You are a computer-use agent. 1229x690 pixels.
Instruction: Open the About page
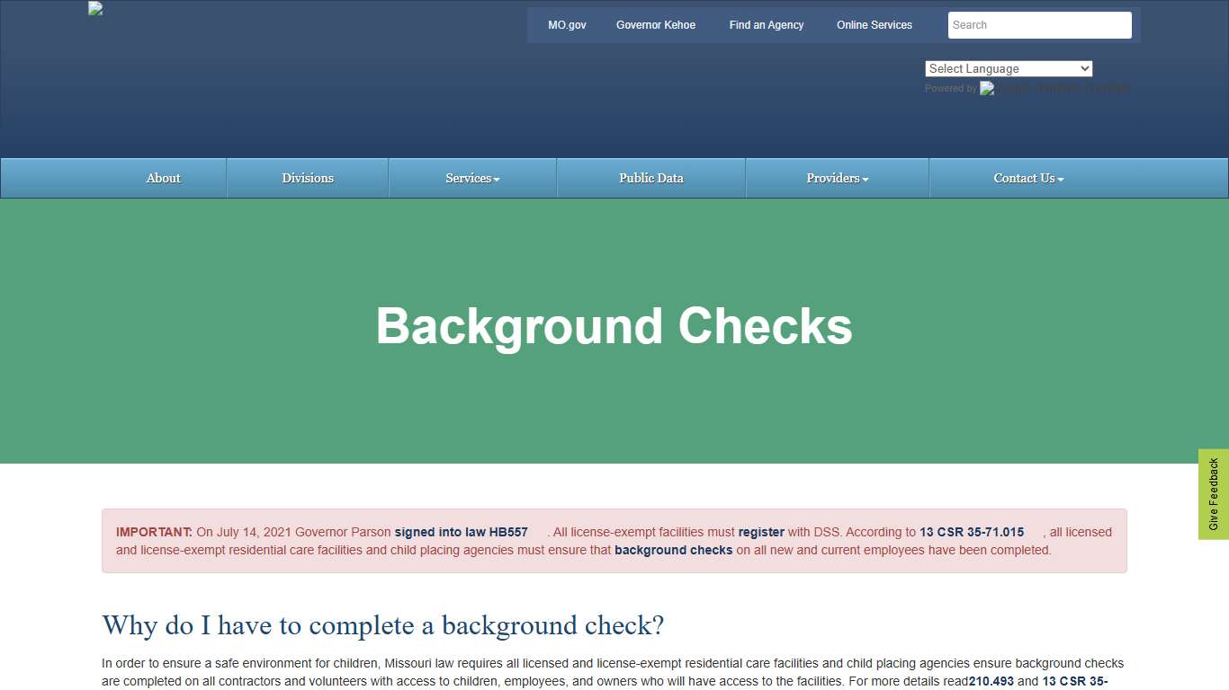163,179
